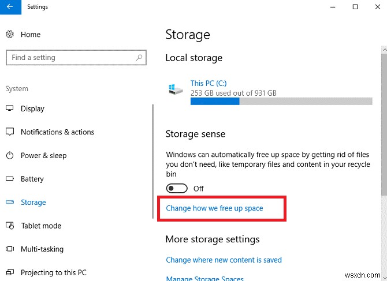Click the This PC drive icon
The width and height of the screenshot is (387, 281).
point(176,89)
